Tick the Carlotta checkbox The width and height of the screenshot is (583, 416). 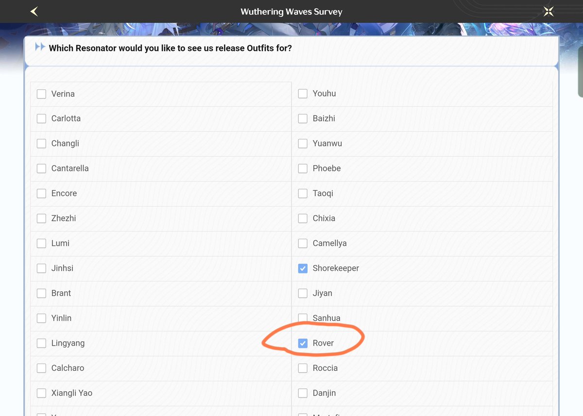[x=42, y=118]
